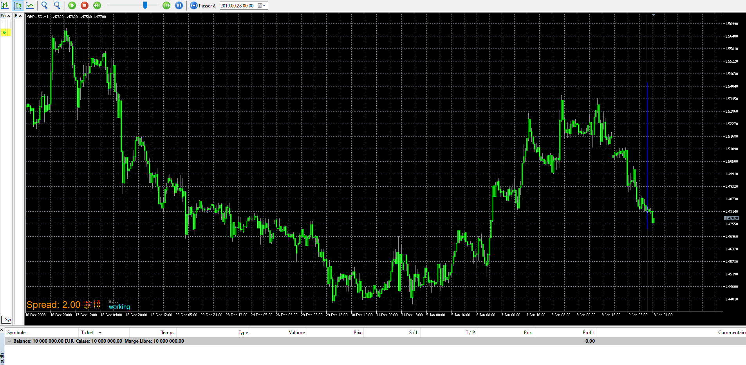Image resolution: width=746 pixels, height=365 pixels.
Task: Click the chart shift triangle marker at top
Action: [653, 15]
